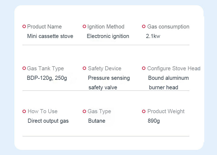Click the Electronic ignition value
Viewport: 217px width, 155px height.
click(x=108, y=36)
